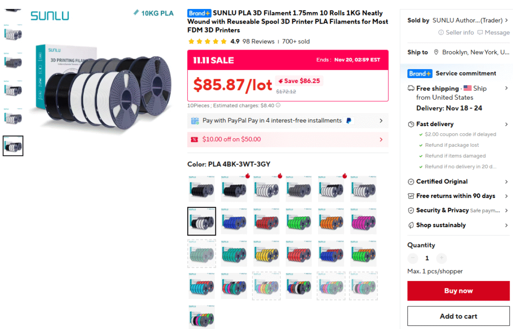Click the red coupon icon for $10.00 off
Image resolution: width=513 pixels, height=329 pixels.
coord(195,139)
